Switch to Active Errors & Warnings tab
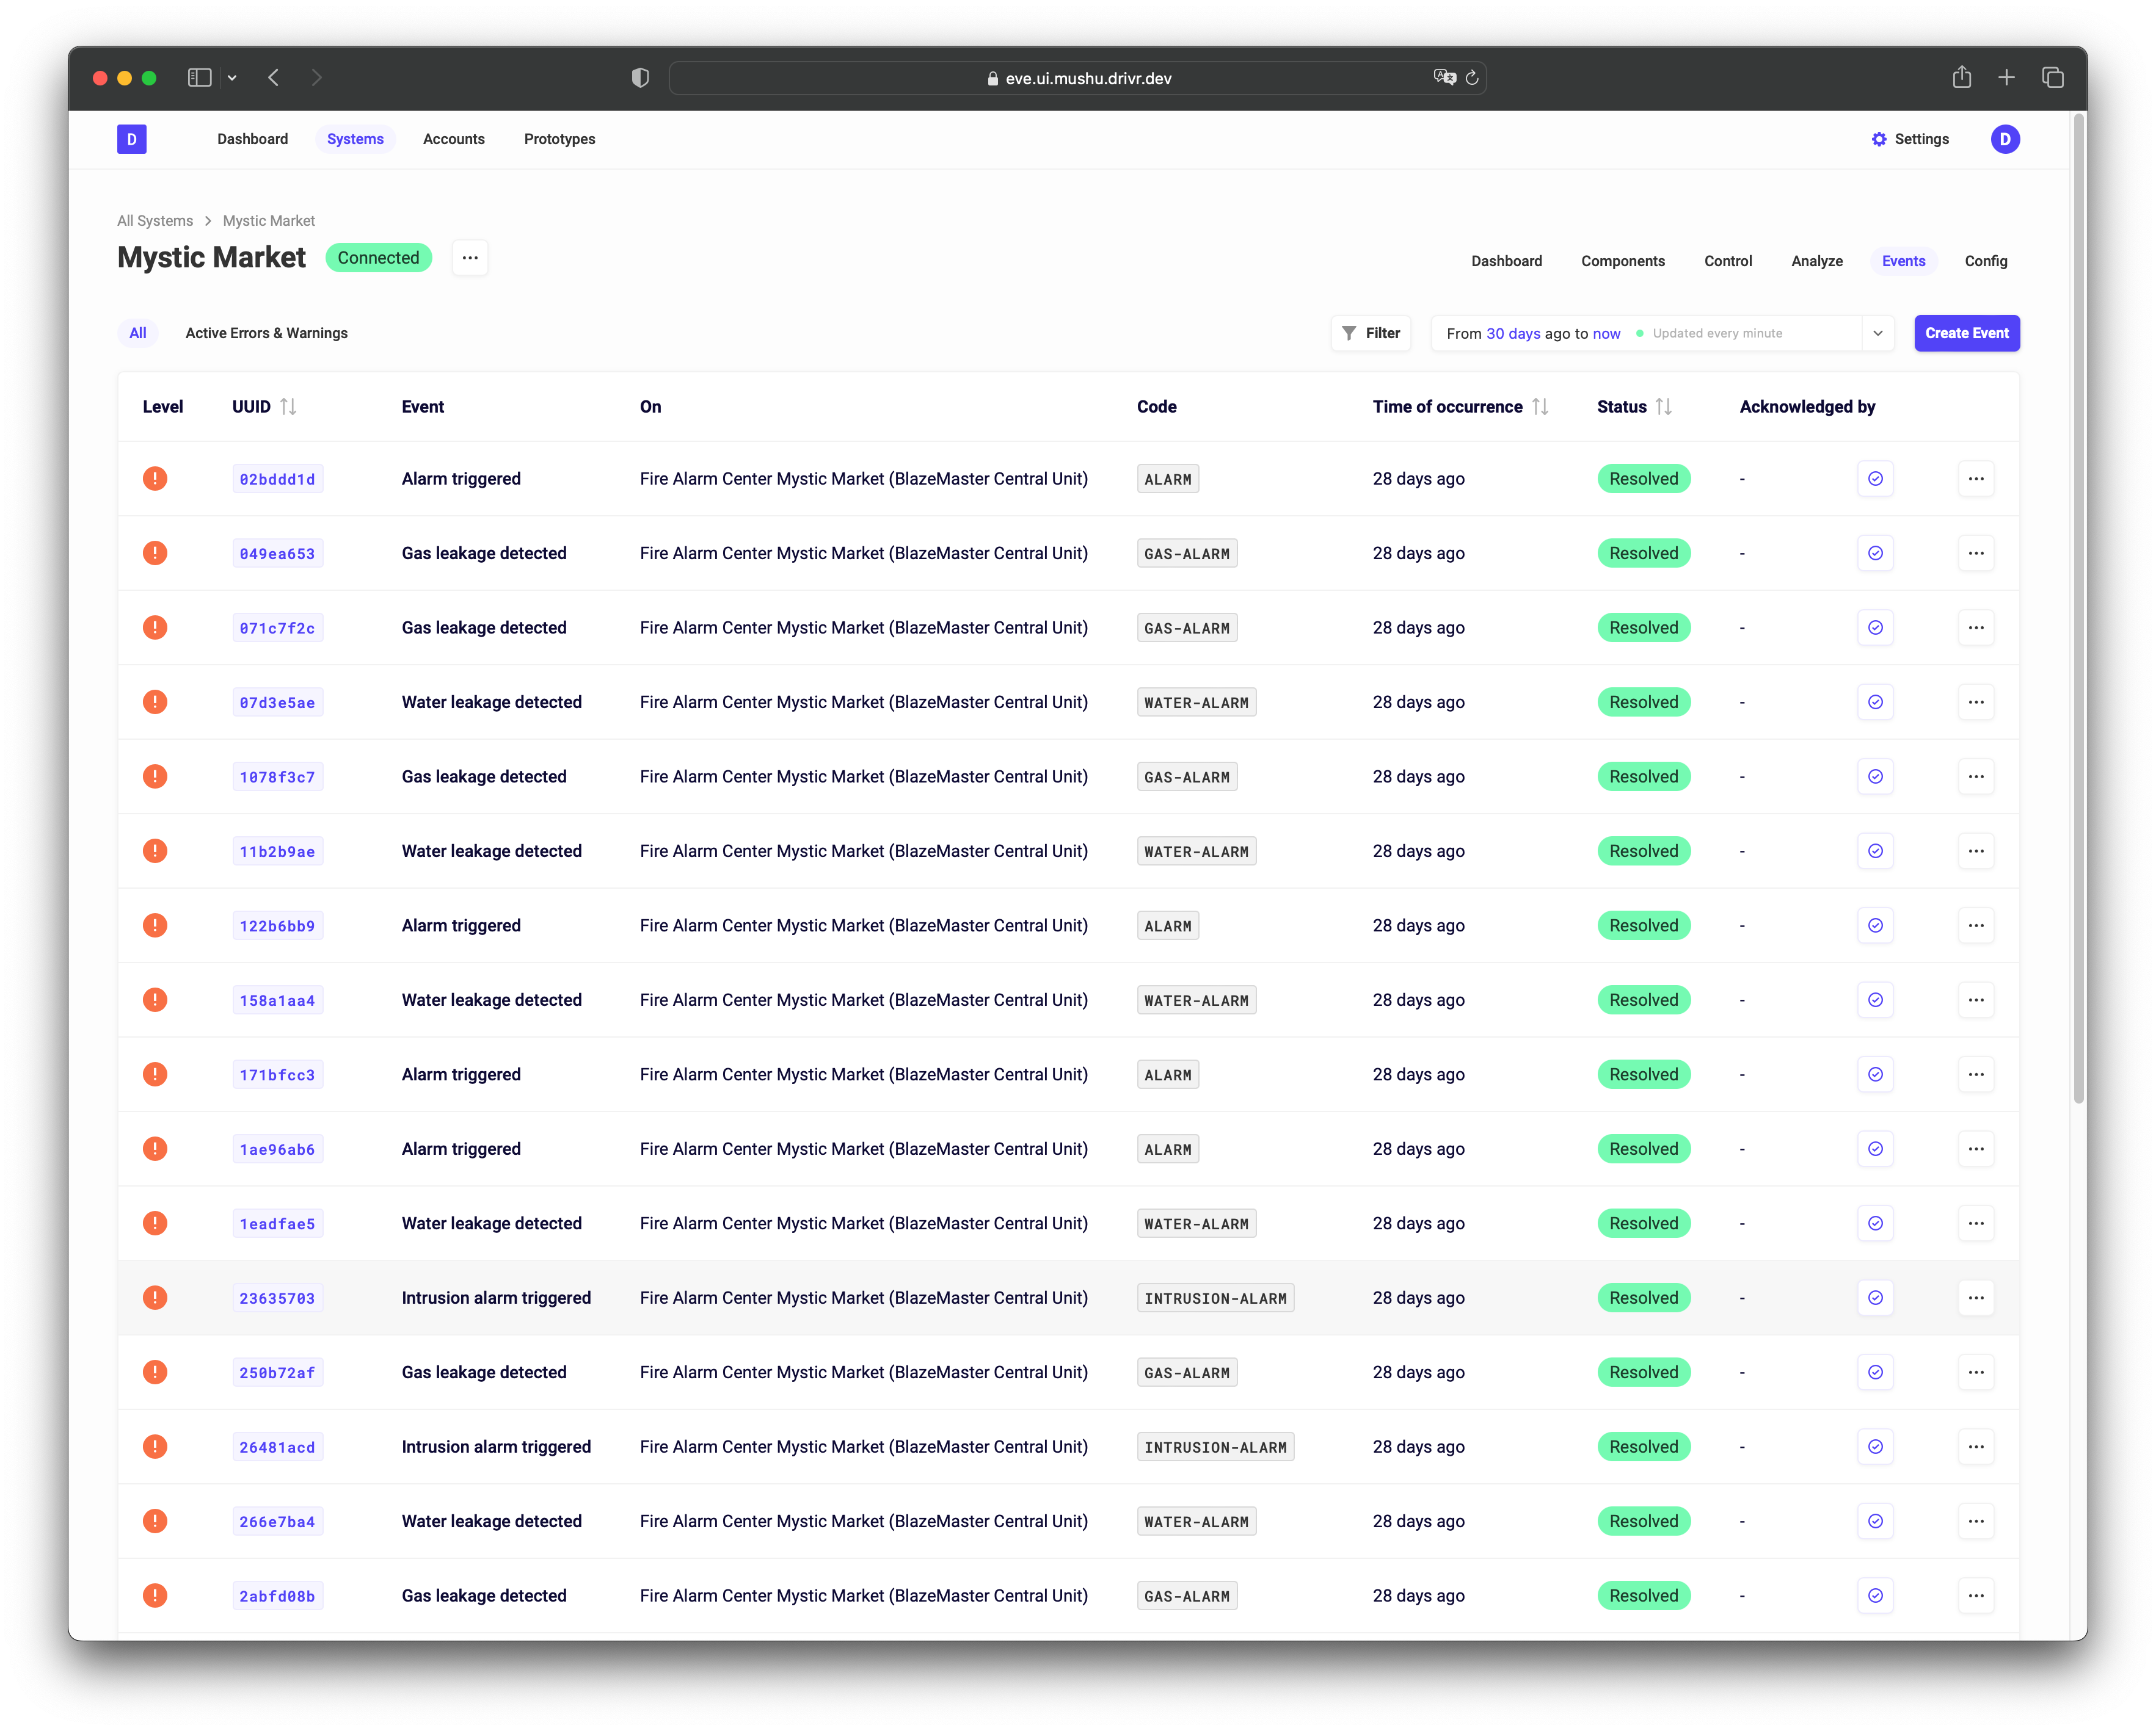This screenshot has width=2156, height=1731. pyautogui.click(x=266, y=333)
